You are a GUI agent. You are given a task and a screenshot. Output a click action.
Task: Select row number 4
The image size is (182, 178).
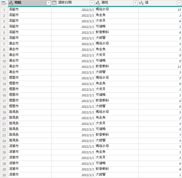click(4, 27)
